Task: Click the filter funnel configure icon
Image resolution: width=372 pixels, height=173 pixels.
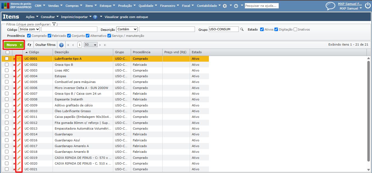Action: (x=54, y=24)
